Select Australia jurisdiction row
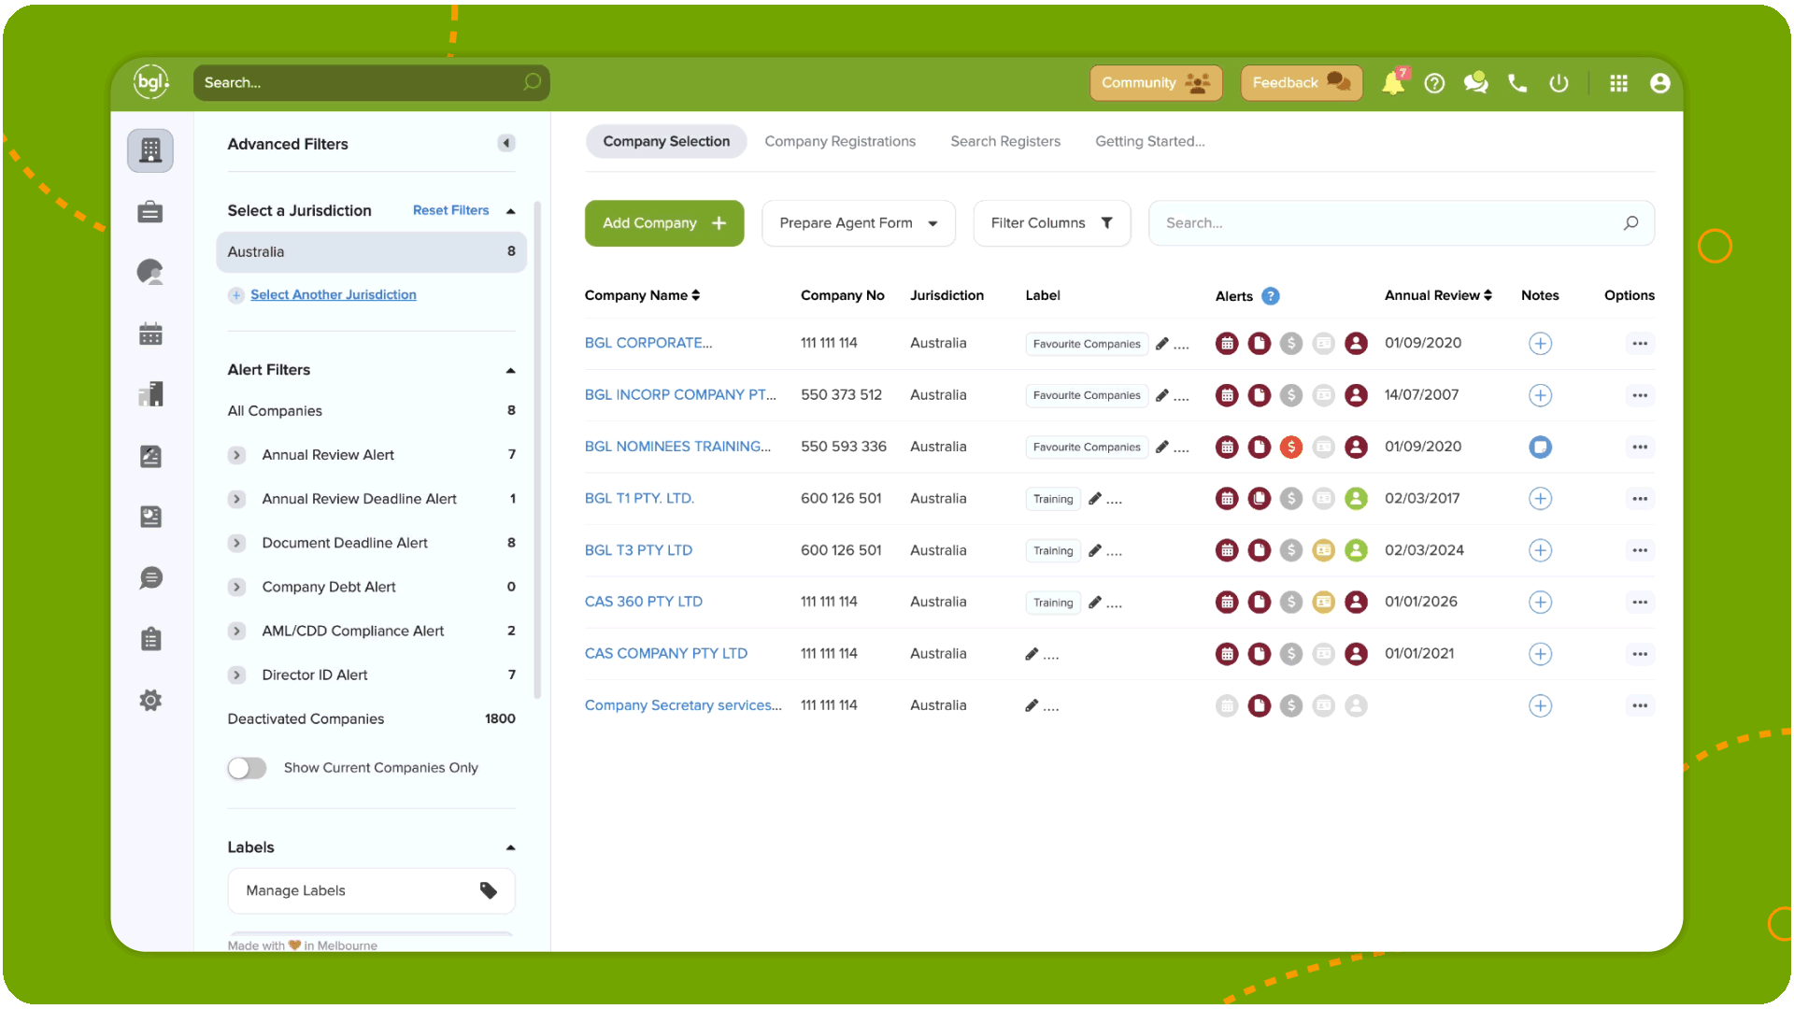The height and width of the screenshot is (1009, 1794). click(x=371, y=252)
